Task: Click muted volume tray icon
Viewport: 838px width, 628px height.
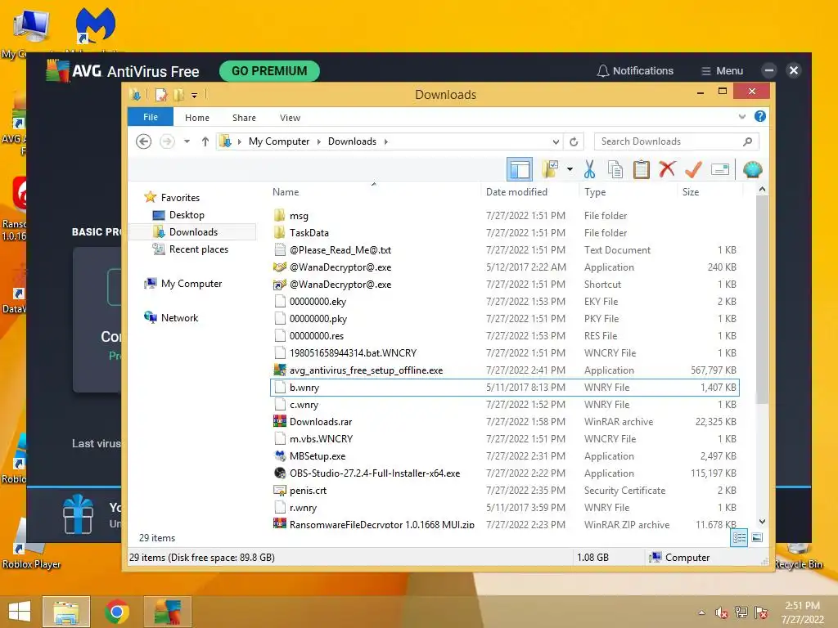Action: coord(722,612)
